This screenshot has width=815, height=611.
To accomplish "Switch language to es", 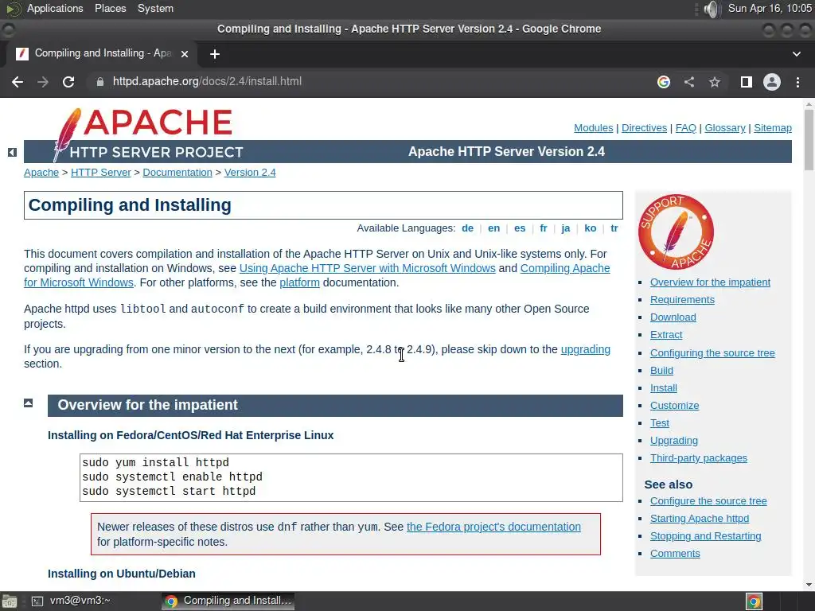I will tap(520, 228).
